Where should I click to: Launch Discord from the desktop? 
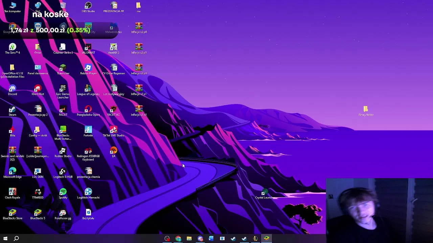pyautogui.click(x=13, y=90)
